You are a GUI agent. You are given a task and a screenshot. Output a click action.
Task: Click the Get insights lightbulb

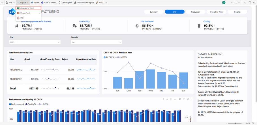[65, 3]
